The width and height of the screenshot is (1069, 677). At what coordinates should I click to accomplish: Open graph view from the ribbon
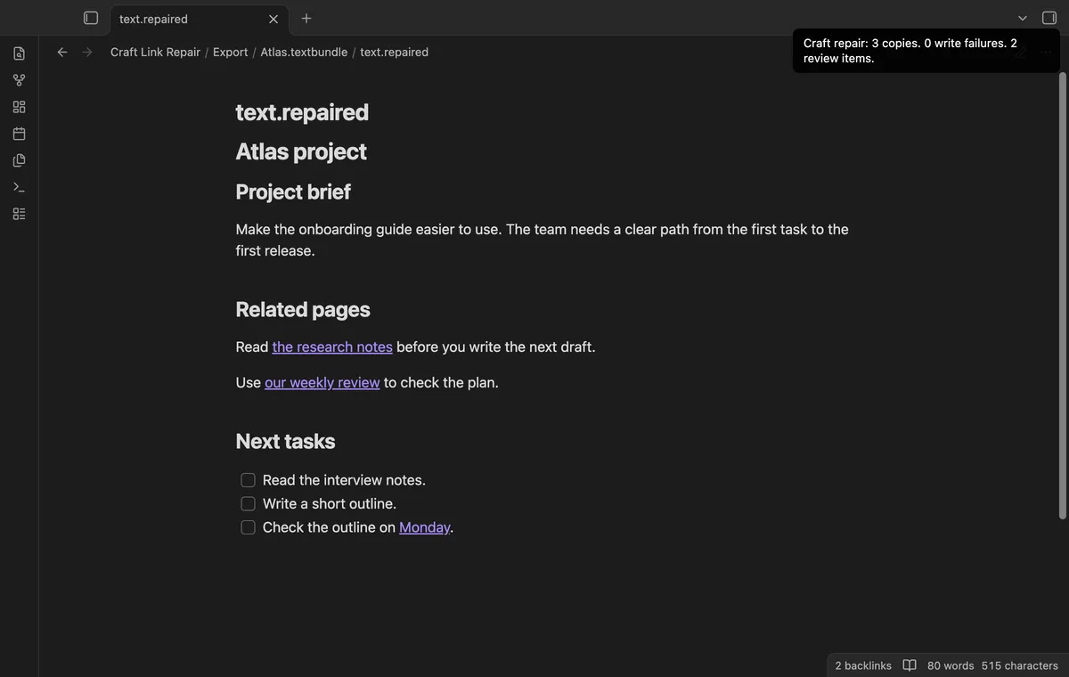[x=19, y=80]
